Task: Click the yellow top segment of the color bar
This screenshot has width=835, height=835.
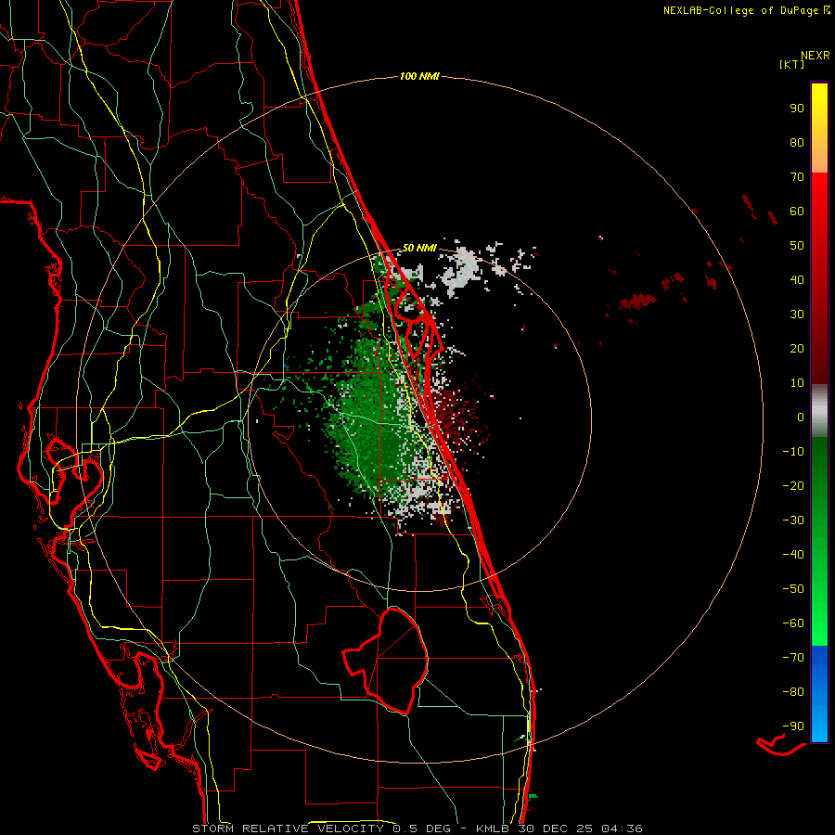Action: 819,128
